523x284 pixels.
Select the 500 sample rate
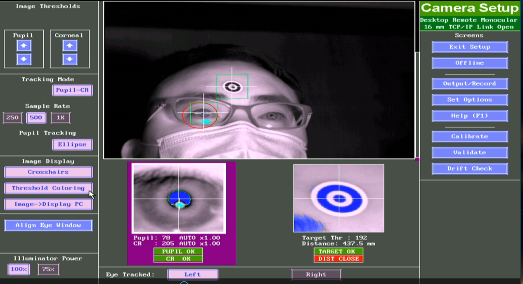coord(36,118)
